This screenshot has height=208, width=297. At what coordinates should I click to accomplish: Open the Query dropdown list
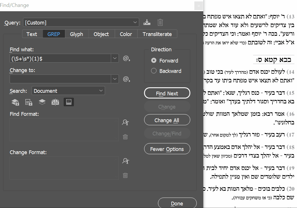(x=81, y=22)
